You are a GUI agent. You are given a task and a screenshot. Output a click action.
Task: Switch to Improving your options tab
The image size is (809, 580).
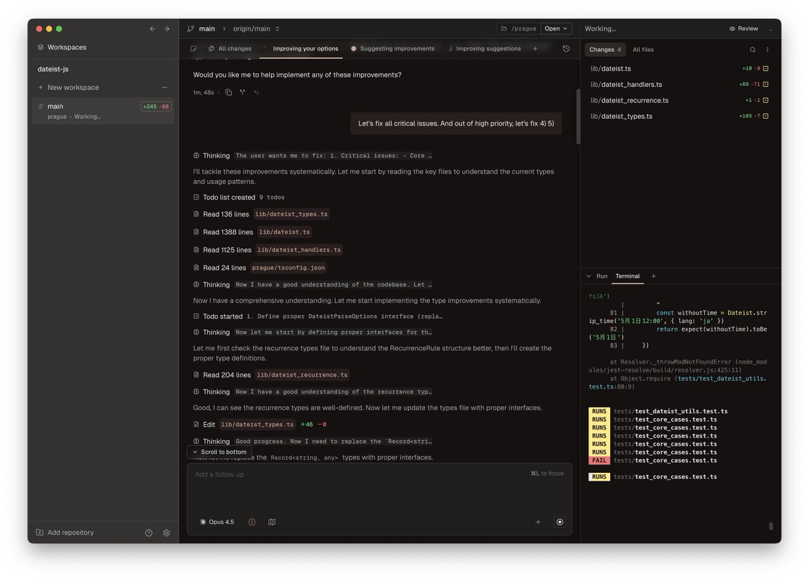[305, 49]
